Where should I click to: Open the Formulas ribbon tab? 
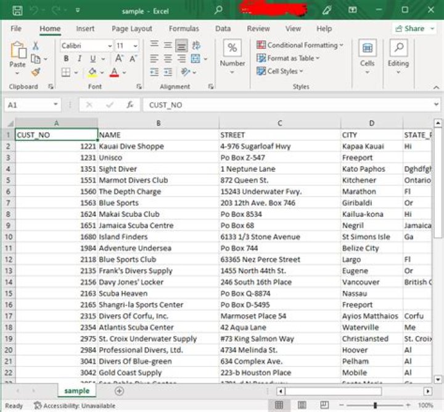pyautogui.click(x=184, y=28)
